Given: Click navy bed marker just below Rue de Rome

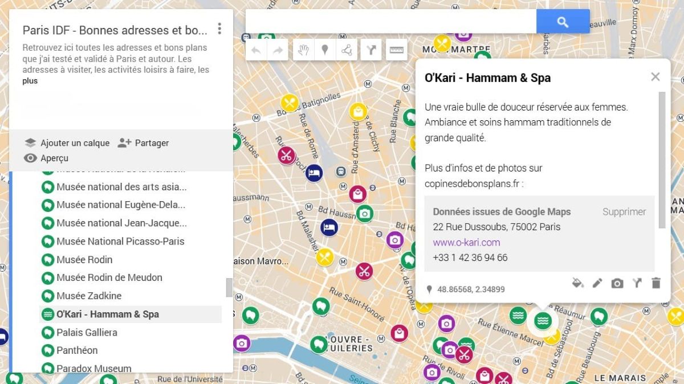Looking at the screenshot, I should click(x=314, y=173).
